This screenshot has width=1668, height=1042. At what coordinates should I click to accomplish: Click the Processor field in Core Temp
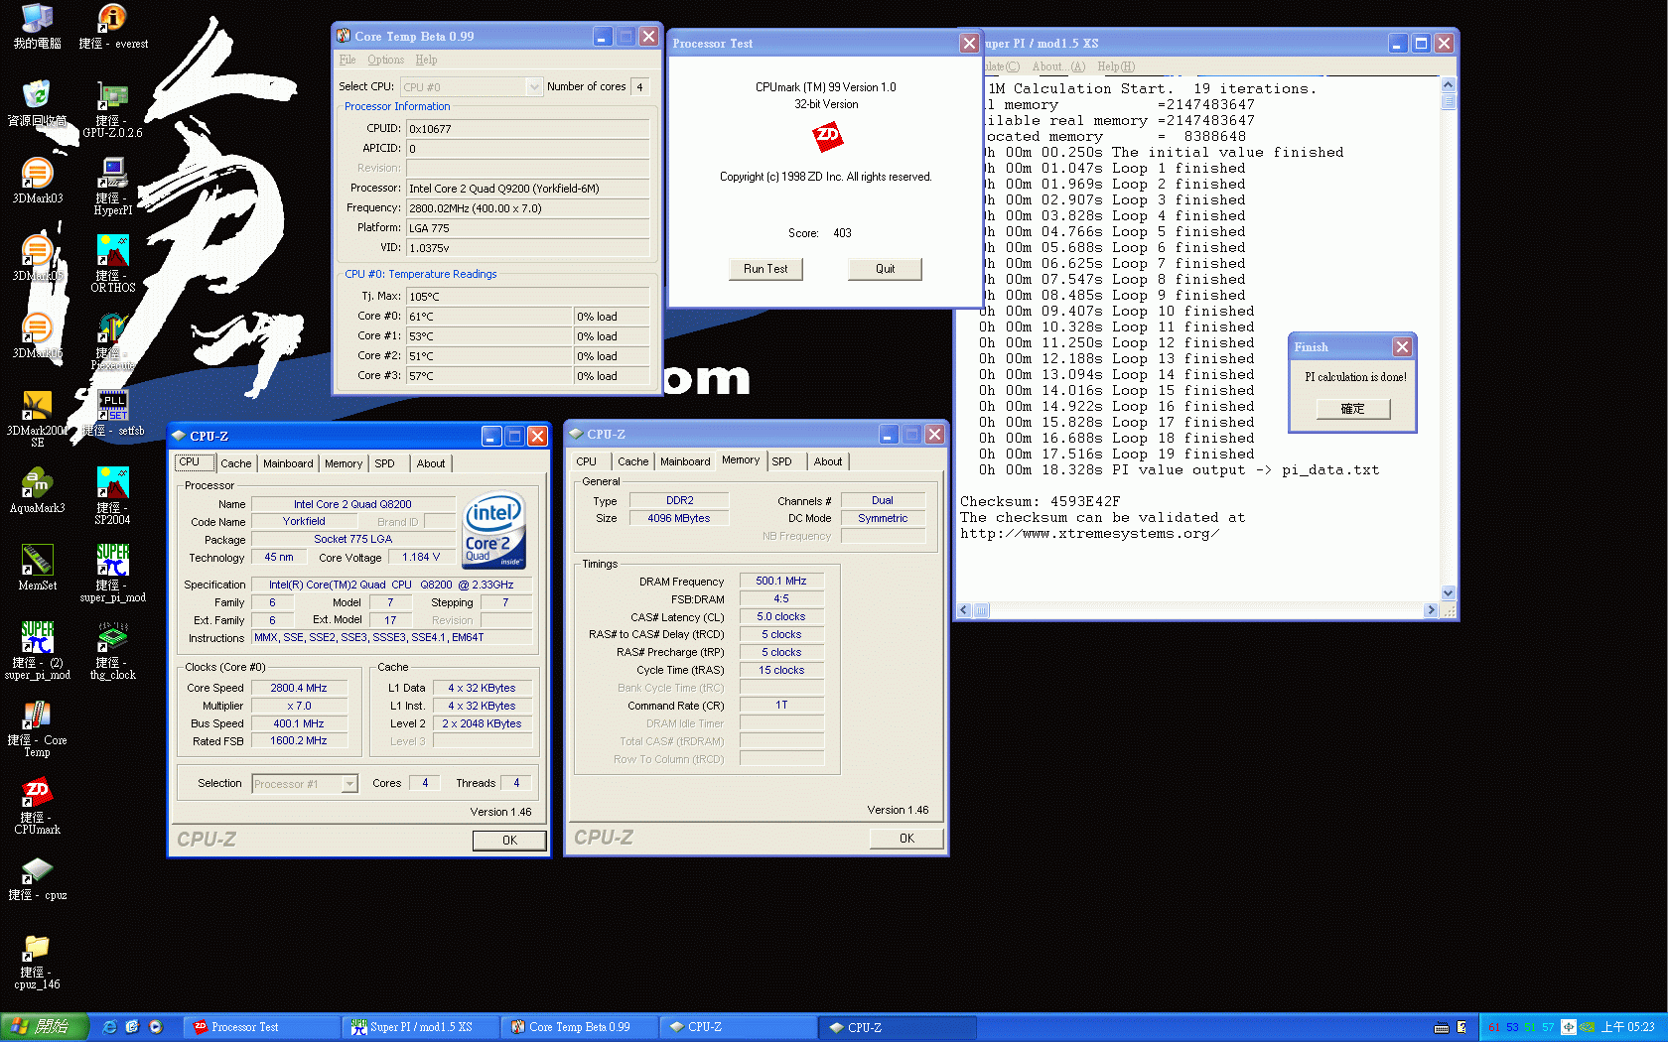click(x=527, y=189)
